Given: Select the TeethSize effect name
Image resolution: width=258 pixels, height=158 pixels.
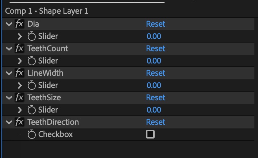Looking at the screenshot, I should click(44, 98).
